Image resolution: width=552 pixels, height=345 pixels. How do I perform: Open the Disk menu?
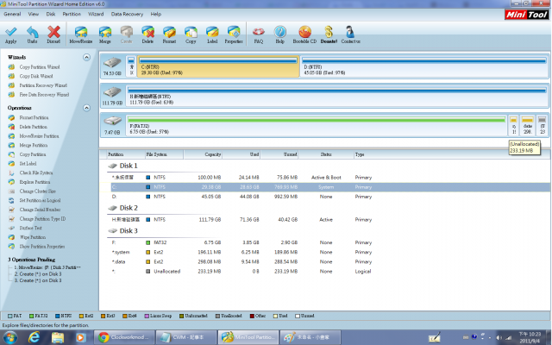coord(51,14)
